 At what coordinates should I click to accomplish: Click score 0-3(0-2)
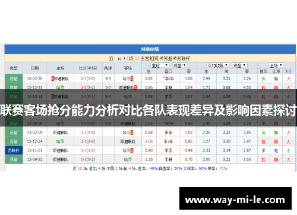[88, 159]
